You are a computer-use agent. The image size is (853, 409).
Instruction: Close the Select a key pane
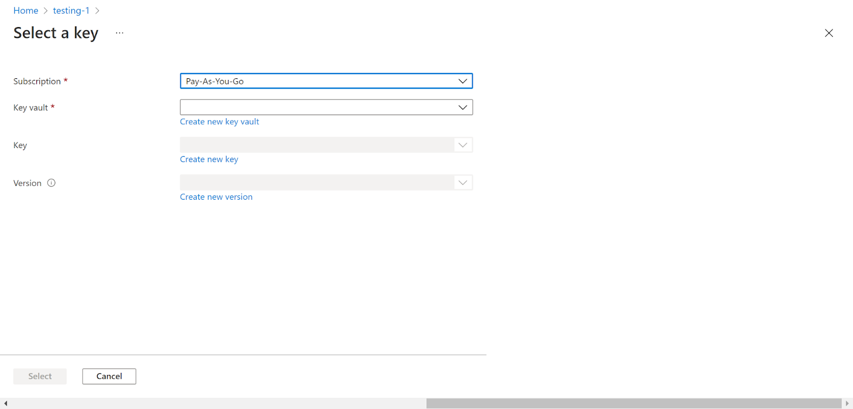pyautogui.click(x=828, y=33)
